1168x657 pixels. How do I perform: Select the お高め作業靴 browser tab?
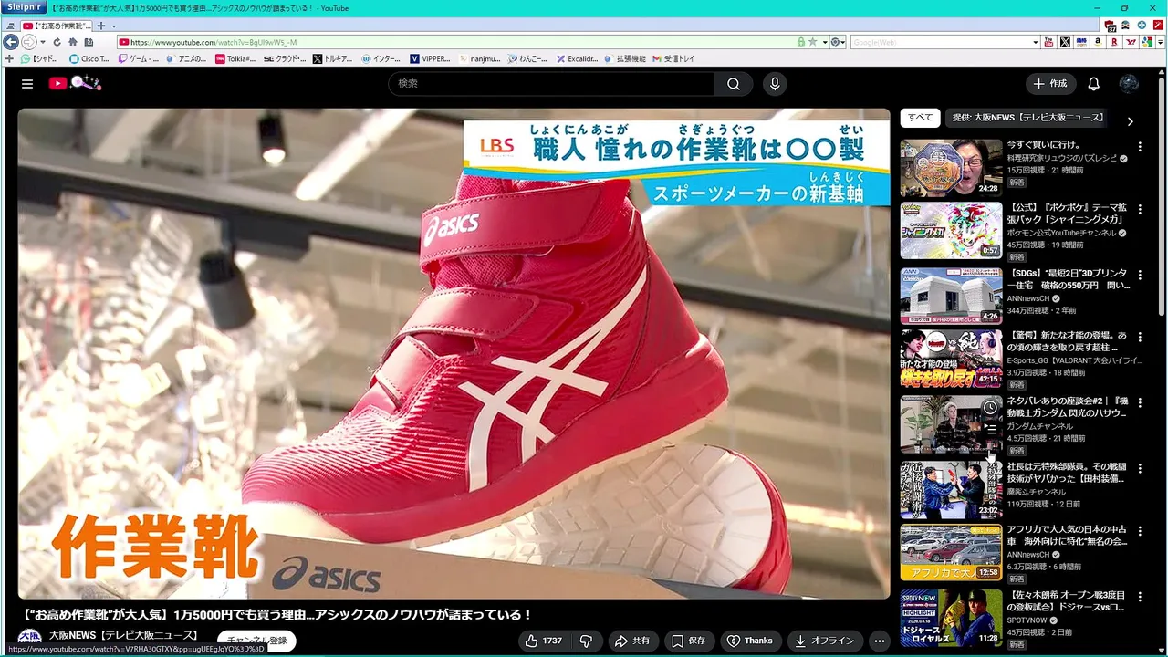point(56,26)
